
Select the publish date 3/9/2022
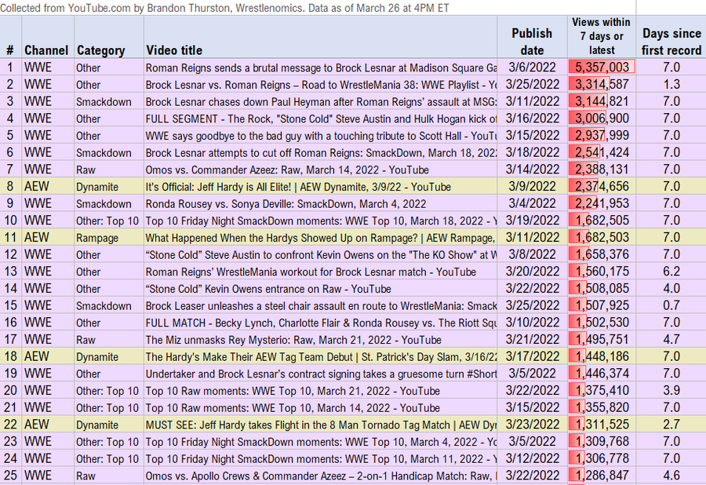pos(532,187)
